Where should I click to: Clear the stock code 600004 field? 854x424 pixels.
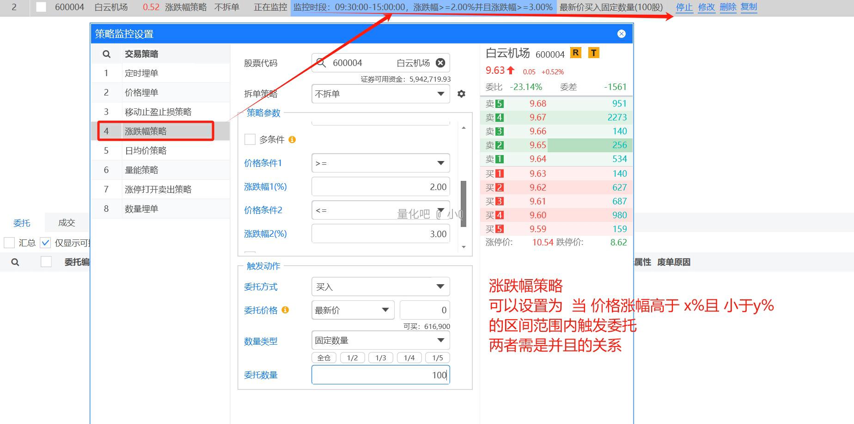(440, 63)
